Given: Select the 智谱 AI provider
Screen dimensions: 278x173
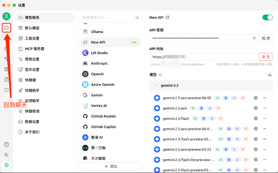Looking at the screenshot, I should click(x=110, y=137).
